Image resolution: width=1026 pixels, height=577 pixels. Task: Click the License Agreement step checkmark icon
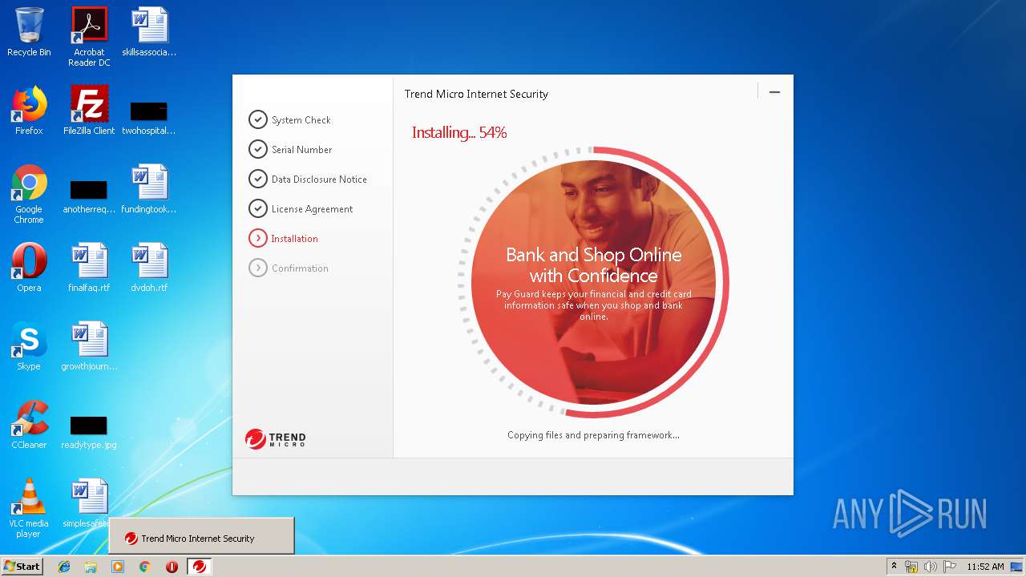click(257, 208)
